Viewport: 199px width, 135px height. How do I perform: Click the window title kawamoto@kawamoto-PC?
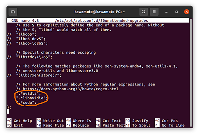(x=99, y=12)
